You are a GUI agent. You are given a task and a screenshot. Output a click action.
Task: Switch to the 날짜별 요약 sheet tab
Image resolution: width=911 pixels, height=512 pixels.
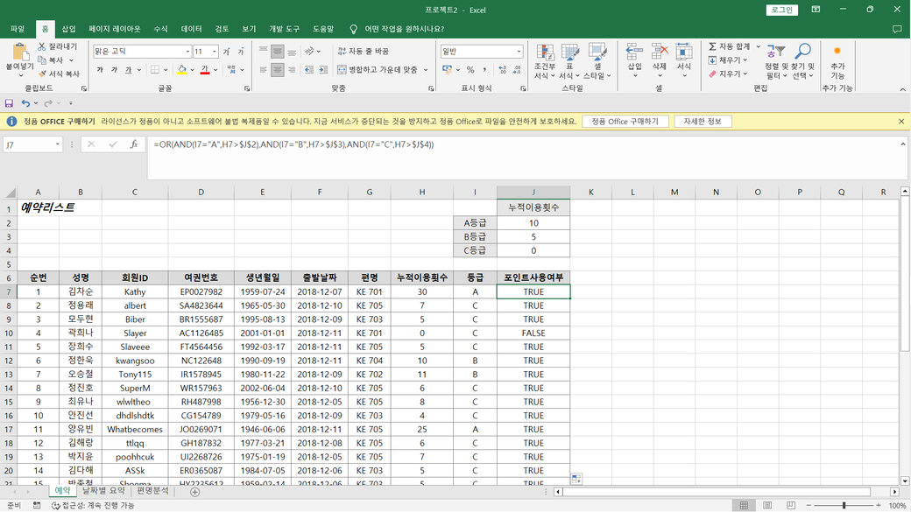point(103,491)
